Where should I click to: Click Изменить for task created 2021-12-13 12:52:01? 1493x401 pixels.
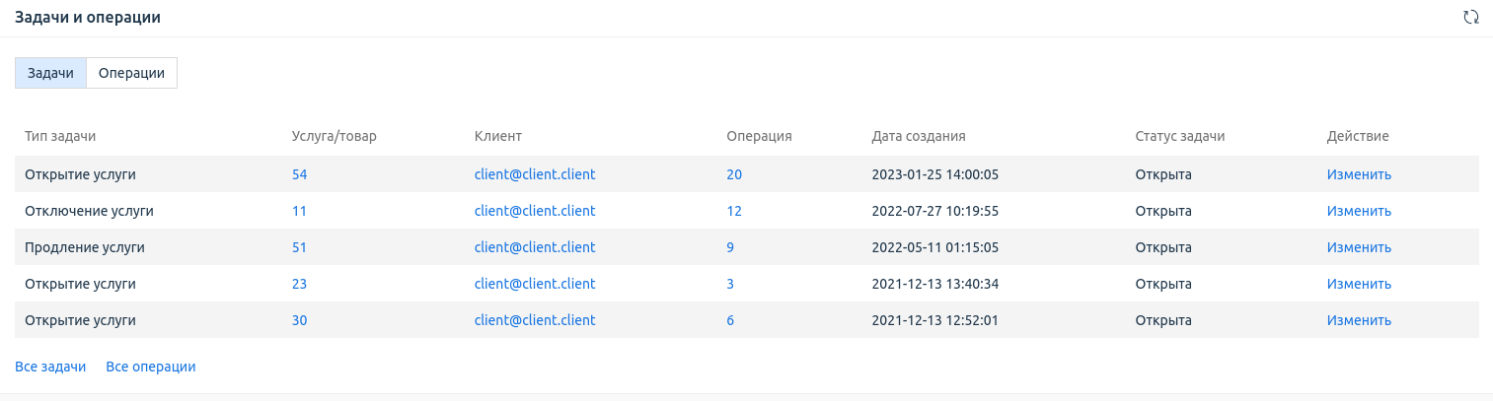click(x=1358, y=320)
